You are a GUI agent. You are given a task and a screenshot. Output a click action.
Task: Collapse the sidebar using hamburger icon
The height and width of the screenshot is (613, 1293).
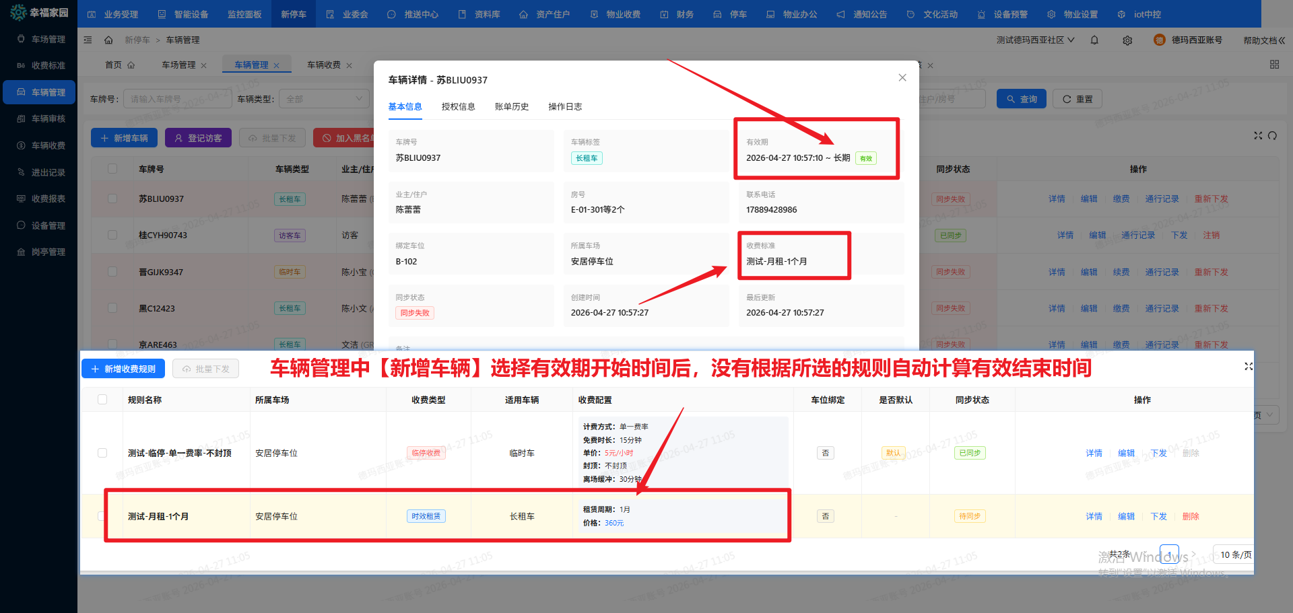pos(88,40)
